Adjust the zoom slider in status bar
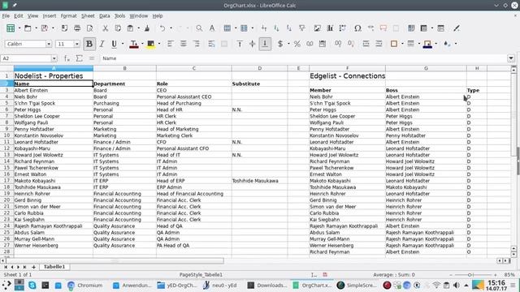The image size is (520, 292). click(x=473, y=275)
